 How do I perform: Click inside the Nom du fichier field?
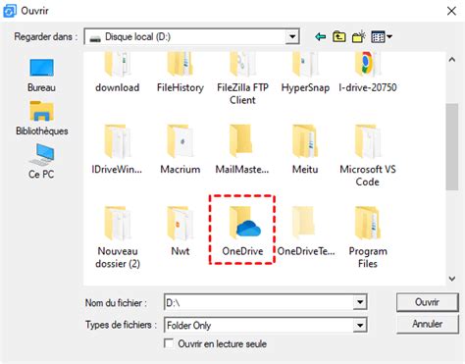pos(259,302)
